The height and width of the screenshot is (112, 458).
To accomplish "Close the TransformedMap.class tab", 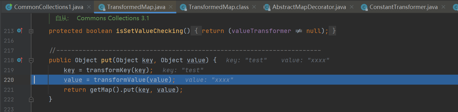I will pos(255,7).
